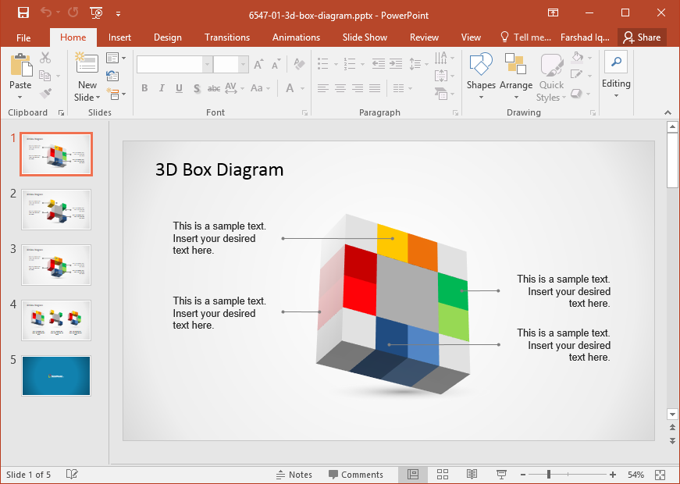Decrease list indent level
This screenshot has height=484, width=680.
(x=378, y=64)
